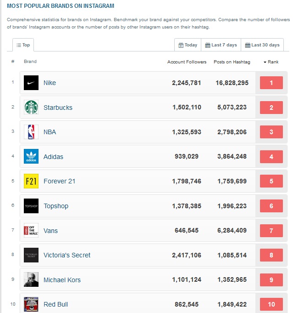Select the NBA logo thumbnail
Viewport: 293px width, 313px height.
coord(31,132)
